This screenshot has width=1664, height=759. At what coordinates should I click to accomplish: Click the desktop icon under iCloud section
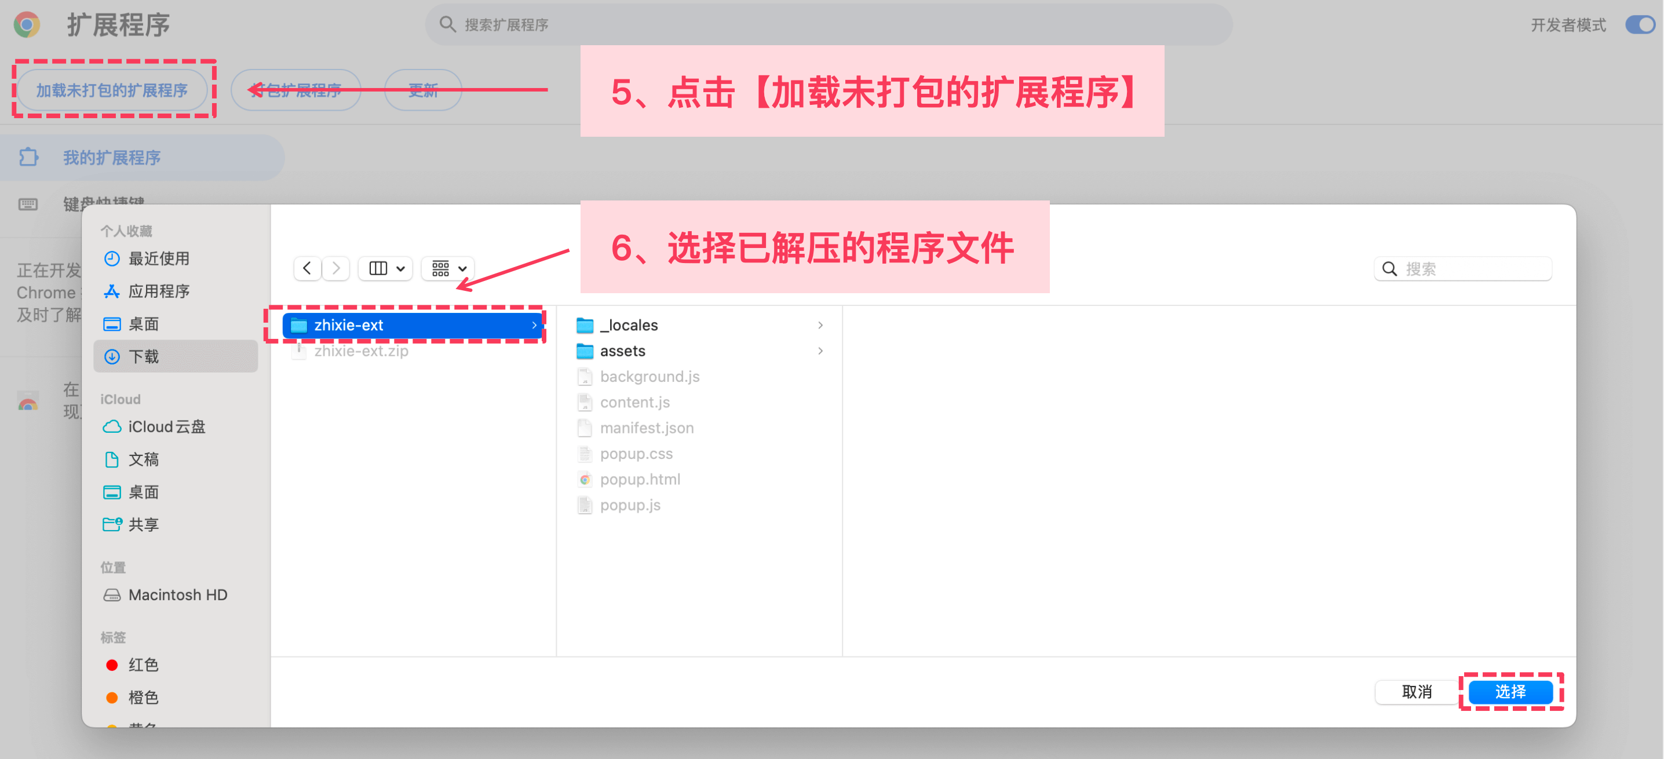112,491
